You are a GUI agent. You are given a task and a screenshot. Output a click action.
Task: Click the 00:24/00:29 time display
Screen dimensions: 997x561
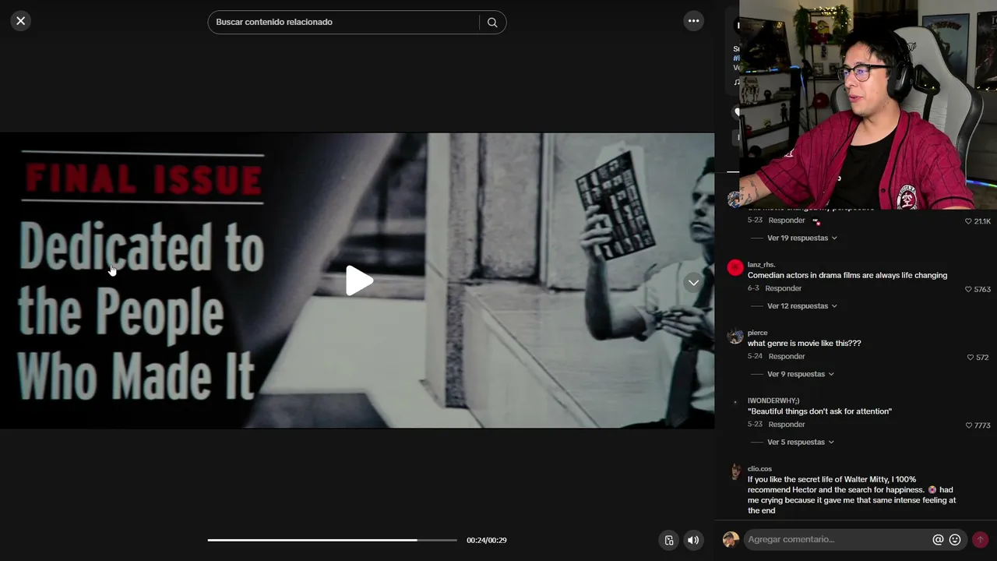point(487,540)
